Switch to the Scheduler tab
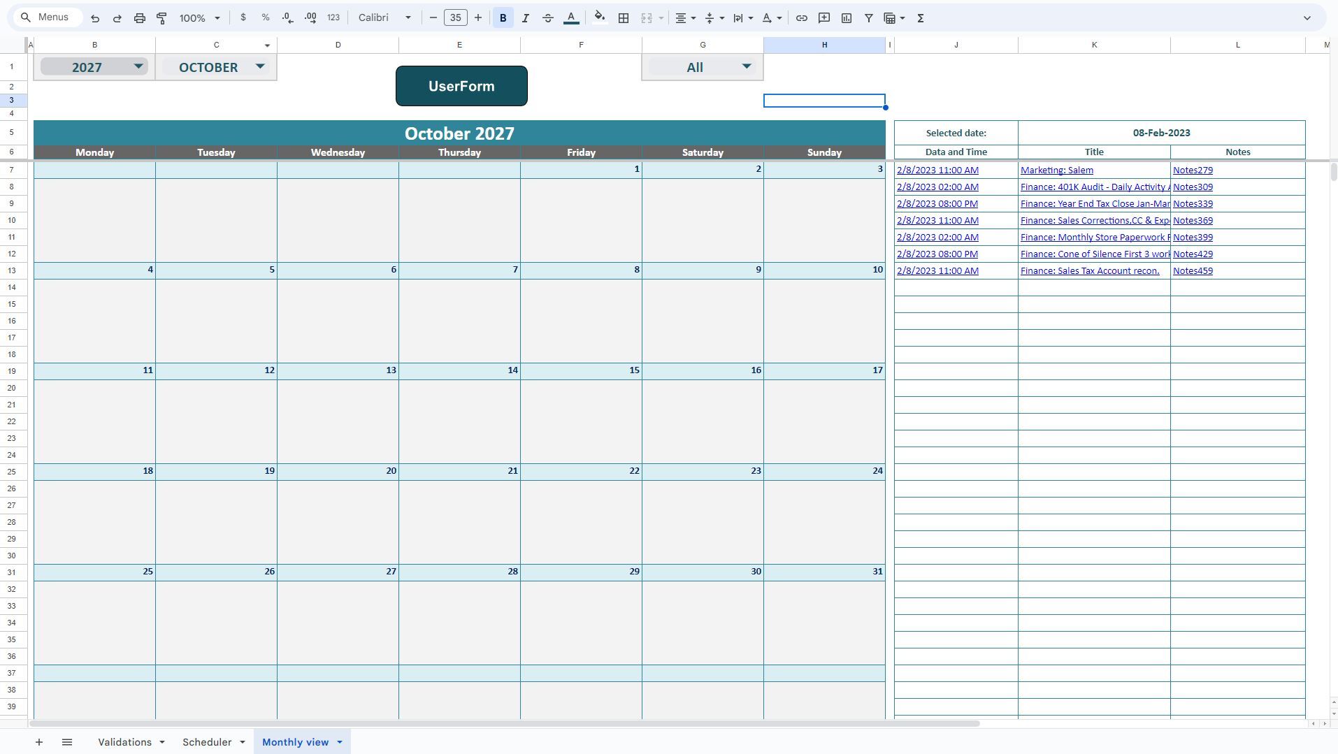1338x754 pixels. [x=207, y=742]
